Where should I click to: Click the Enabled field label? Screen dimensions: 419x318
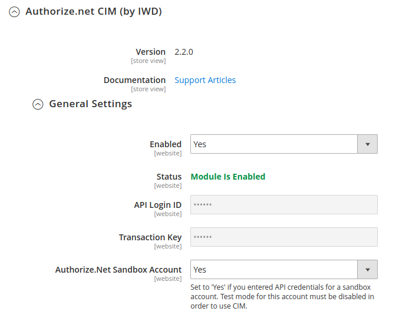[x=166, y=144]
